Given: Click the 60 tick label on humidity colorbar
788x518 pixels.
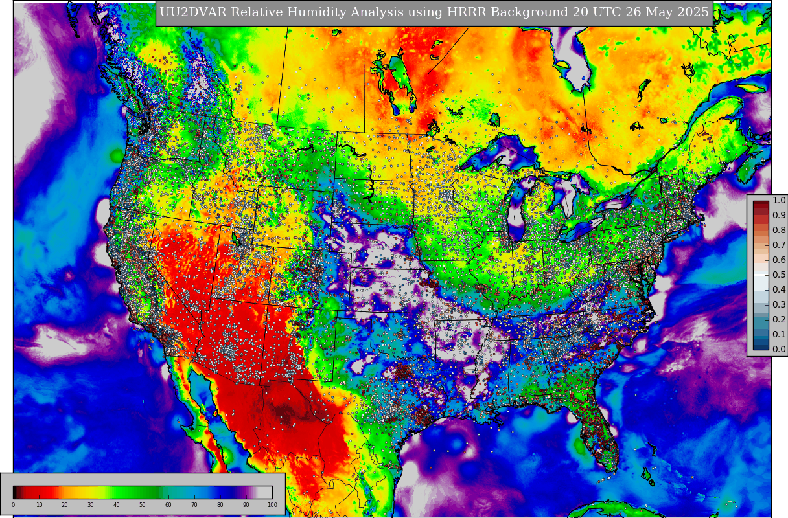Looking at the screenshot, I should click(x=168, y=505).
